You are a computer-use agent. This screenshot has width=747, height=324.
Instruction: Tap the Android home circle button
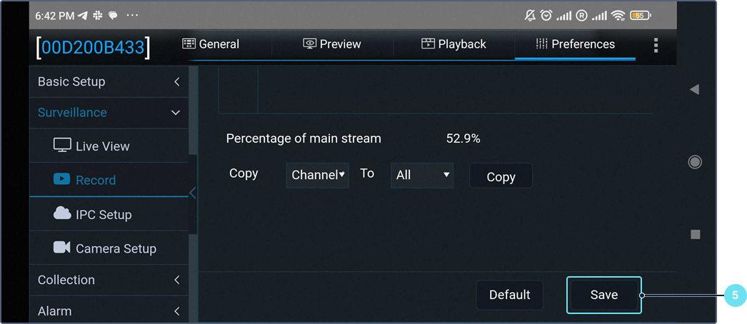coord(695,162)
